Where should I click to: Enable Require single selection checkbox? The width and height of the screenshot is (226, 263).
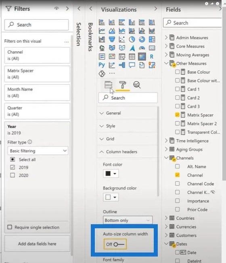(10, 227)
